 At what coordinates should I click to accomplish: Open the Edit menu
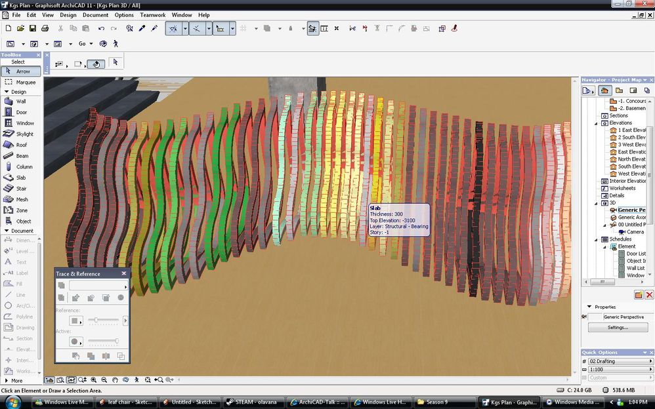[32, 15]
